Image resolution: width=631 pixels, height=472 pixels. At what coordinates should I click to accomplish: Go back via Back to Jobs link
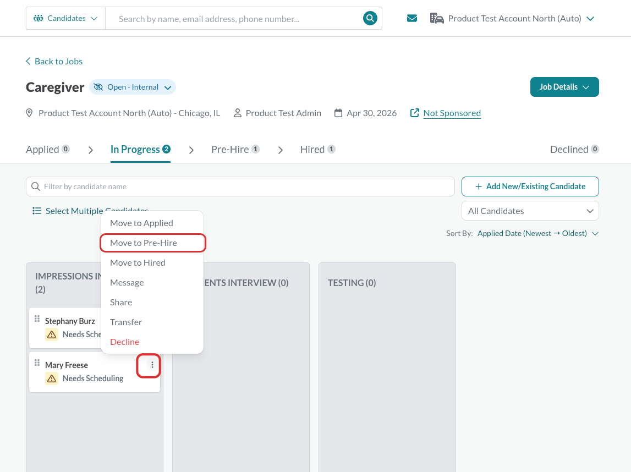[x=54, y=61]
